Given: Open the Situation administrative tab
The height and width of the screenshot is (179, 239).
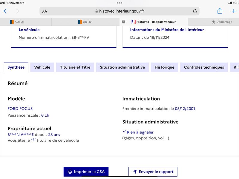Looking at the screenshot, I should 122,67.
